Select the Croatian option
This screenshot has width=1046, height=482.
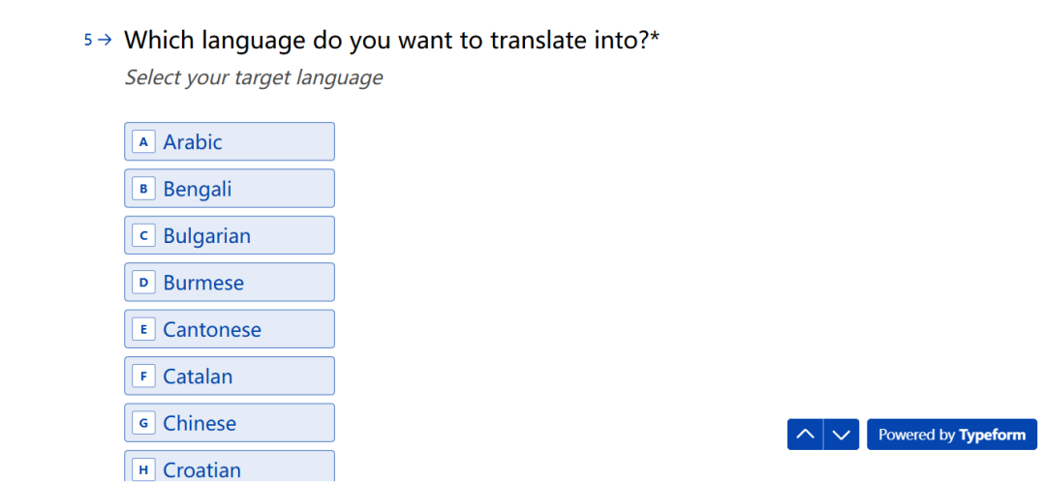pos(230,467)
